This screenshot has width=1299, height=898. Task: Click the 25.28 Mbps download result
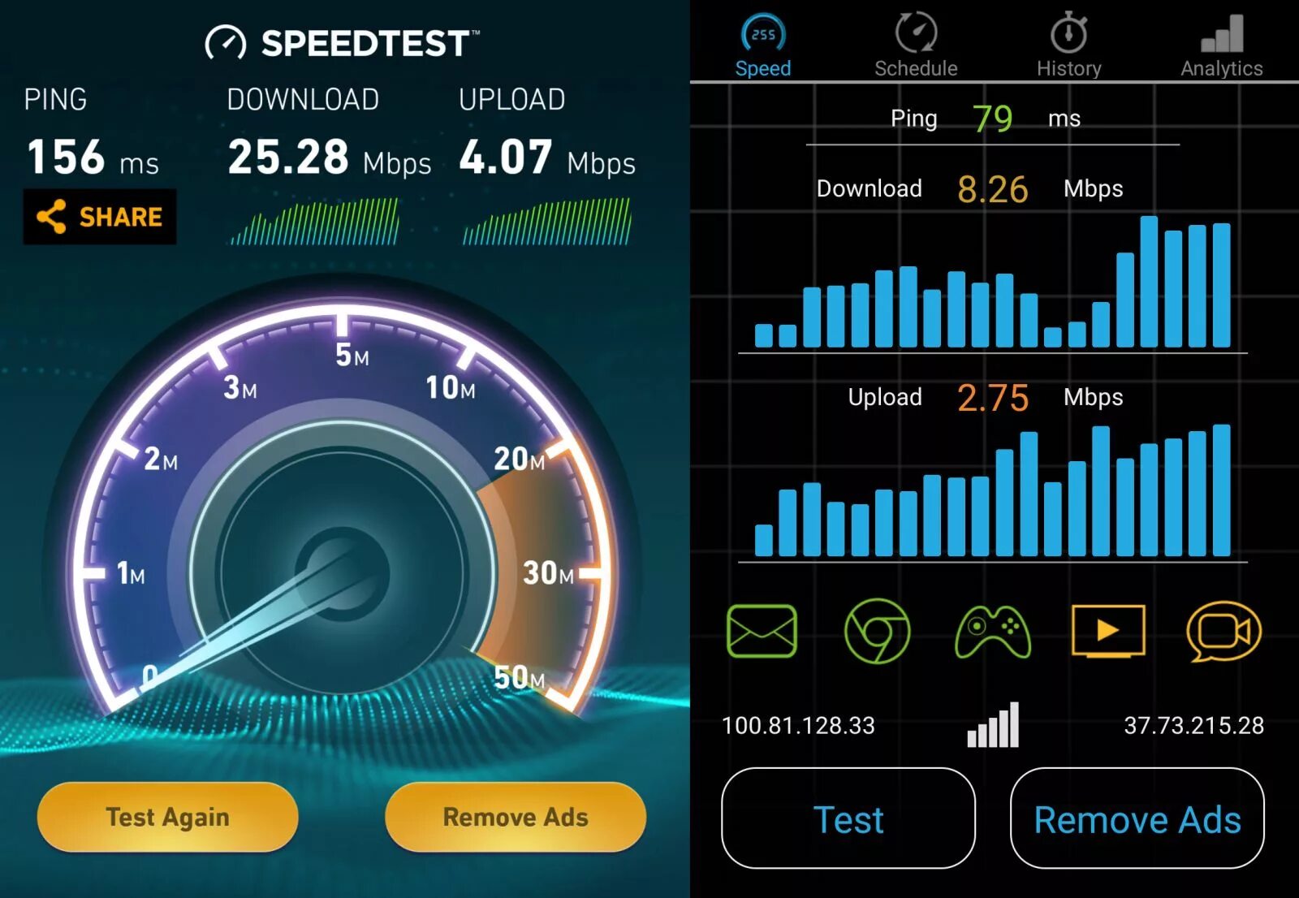click(x=329, y=158)
